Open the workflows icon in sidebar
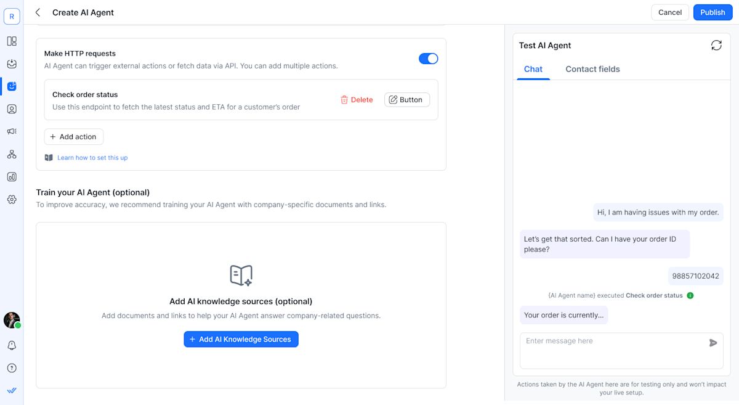 (12, 154)
